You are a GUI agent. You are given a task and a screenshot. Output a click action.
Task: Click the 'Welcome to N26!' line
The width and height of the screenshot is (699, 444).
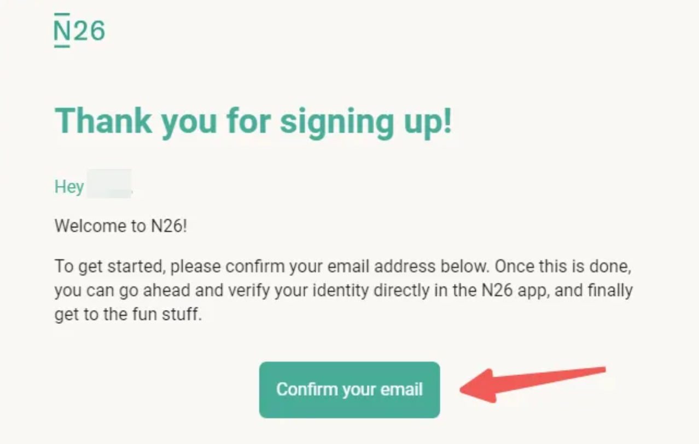coord(121,226)
